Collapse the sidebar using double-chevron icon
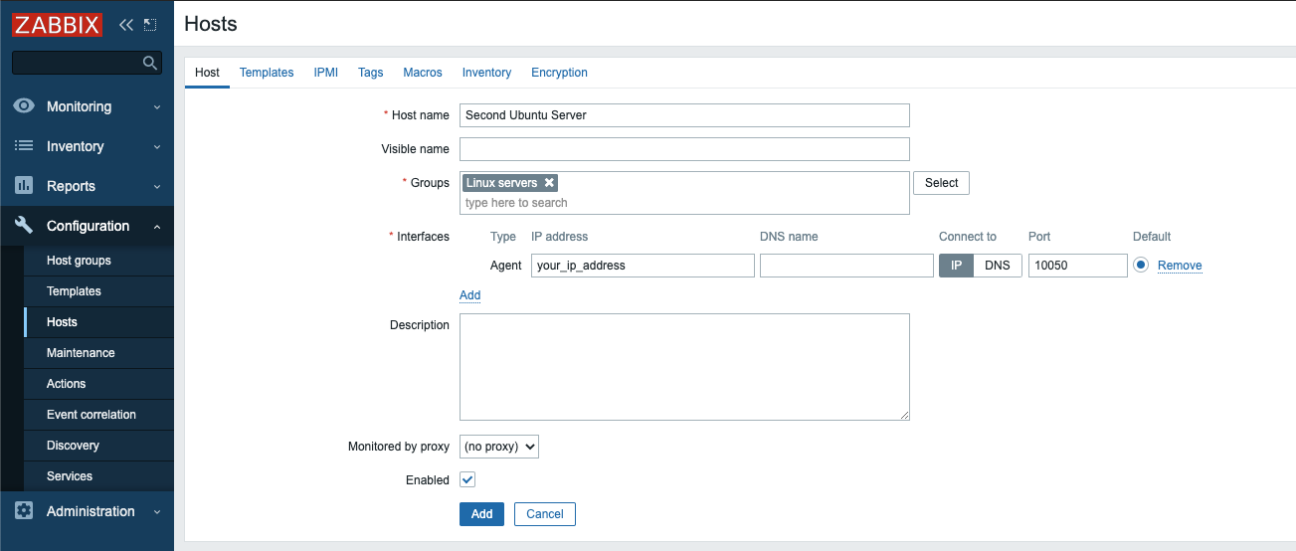The height and width of the screenshot is (551, 1296). click(126, 25)
